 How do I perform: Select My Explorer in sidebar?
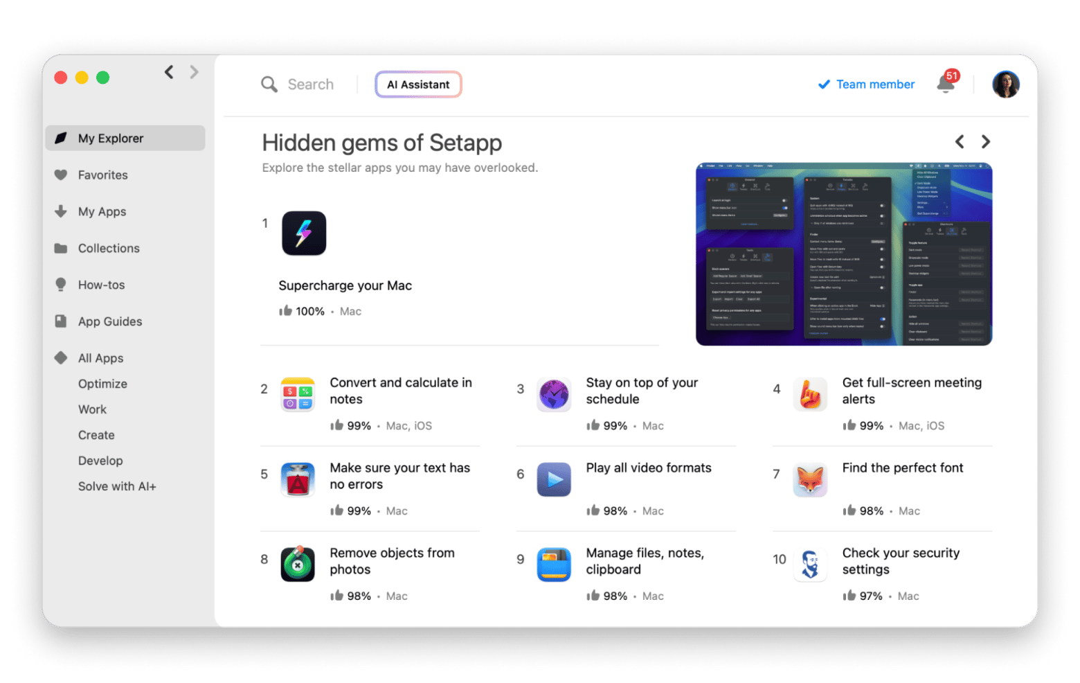(125, 138)
